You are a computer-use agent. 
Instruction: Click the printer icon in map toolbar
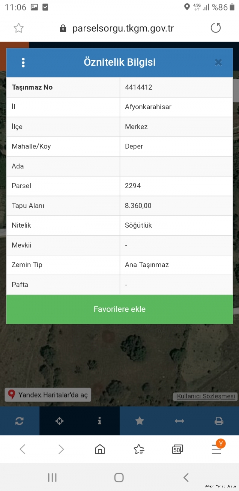[x=219, y=421]
